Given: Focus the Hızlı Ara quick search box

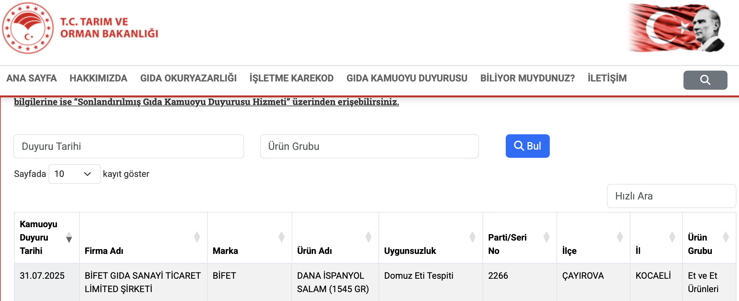Looking at the screenshot, I should point(671,196).
